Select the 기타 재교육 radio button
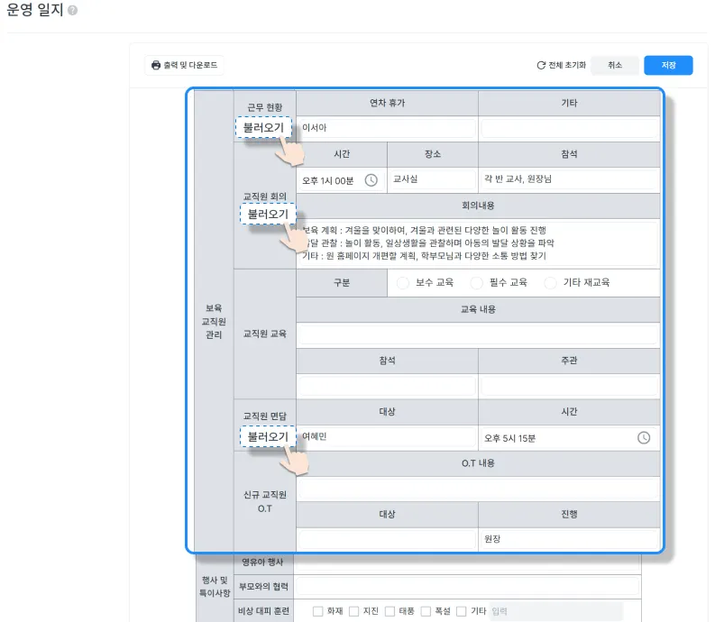Viewport: 715px width, 622px height. (550, 283)
